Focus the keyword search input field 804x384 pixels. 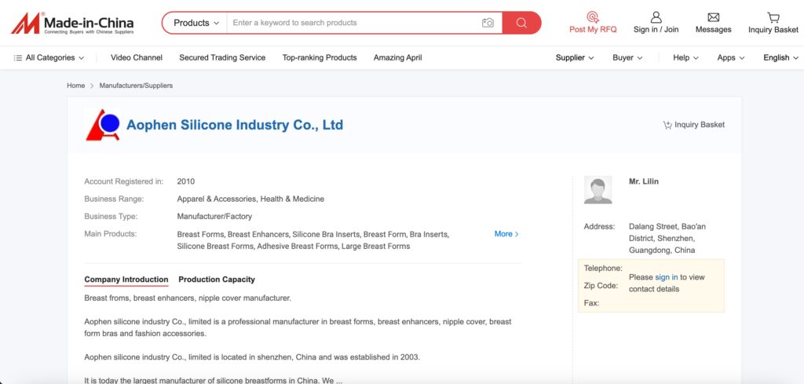point(356,23)
